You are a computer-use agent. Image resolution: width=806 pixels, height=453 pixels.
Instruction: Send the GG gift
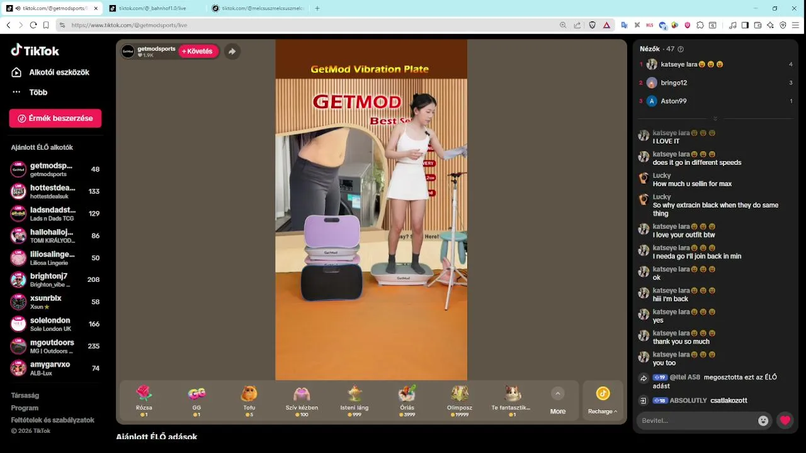[x=196, y=401]
